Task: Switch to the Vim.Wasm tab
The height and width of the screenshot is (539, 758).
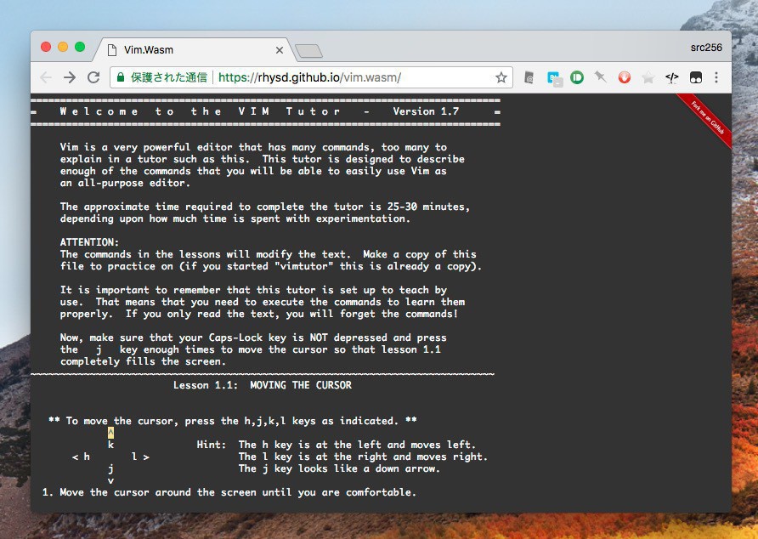Action: [194, 50]
